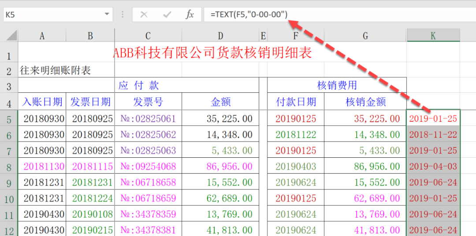
Task: Expand the Name Box dropdown arrow
Action: pos(107,14)
